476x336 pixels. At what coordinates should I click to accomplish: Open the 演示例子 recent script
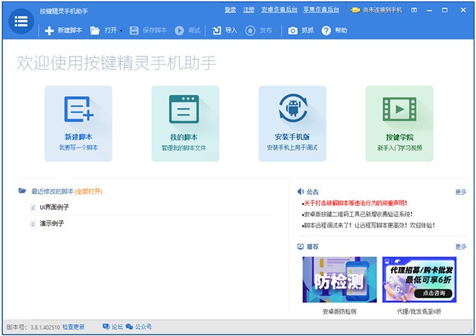(x=52, y=224)
